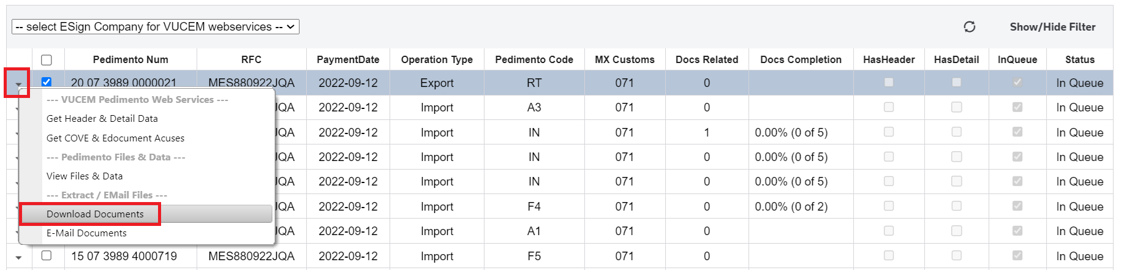
Task: Toggle the select-all header checkbox
Action: pyautogui.click(x=47, y=60)
